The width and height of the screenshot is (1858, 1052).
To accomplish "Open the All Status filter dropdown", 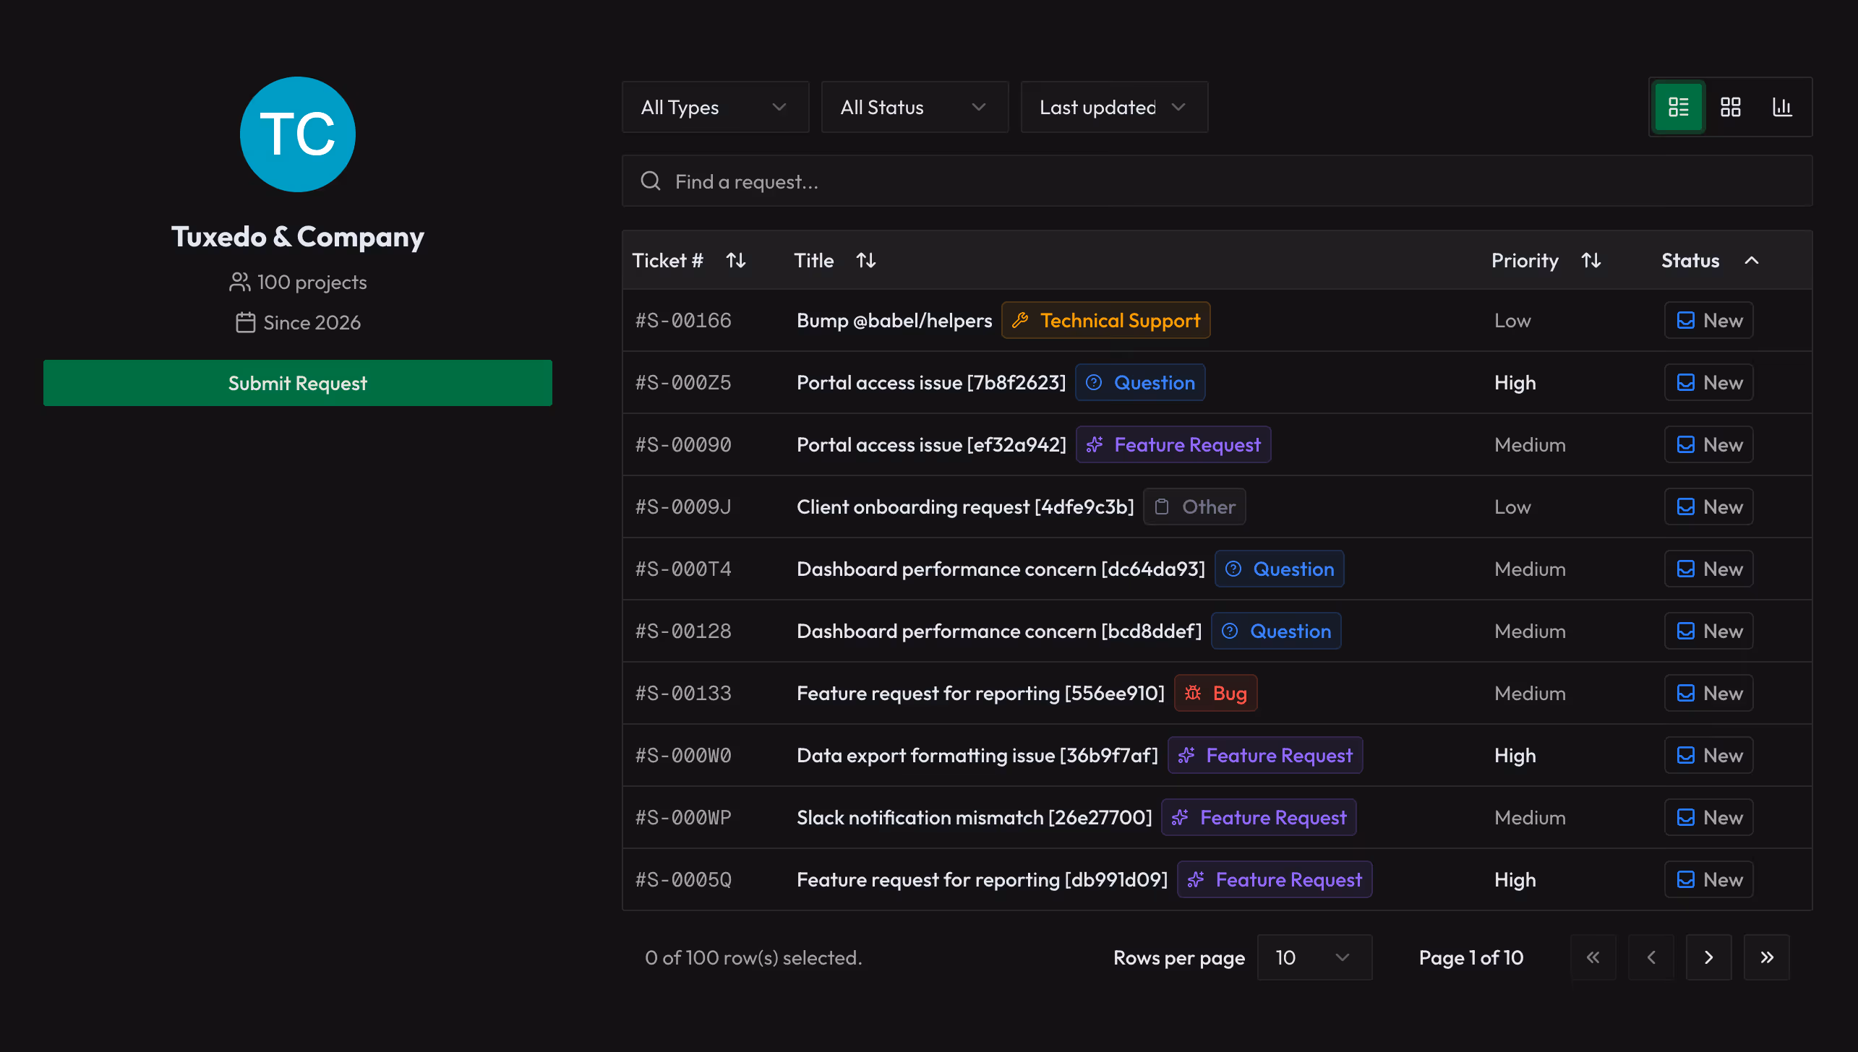I will tap(915, 107).
